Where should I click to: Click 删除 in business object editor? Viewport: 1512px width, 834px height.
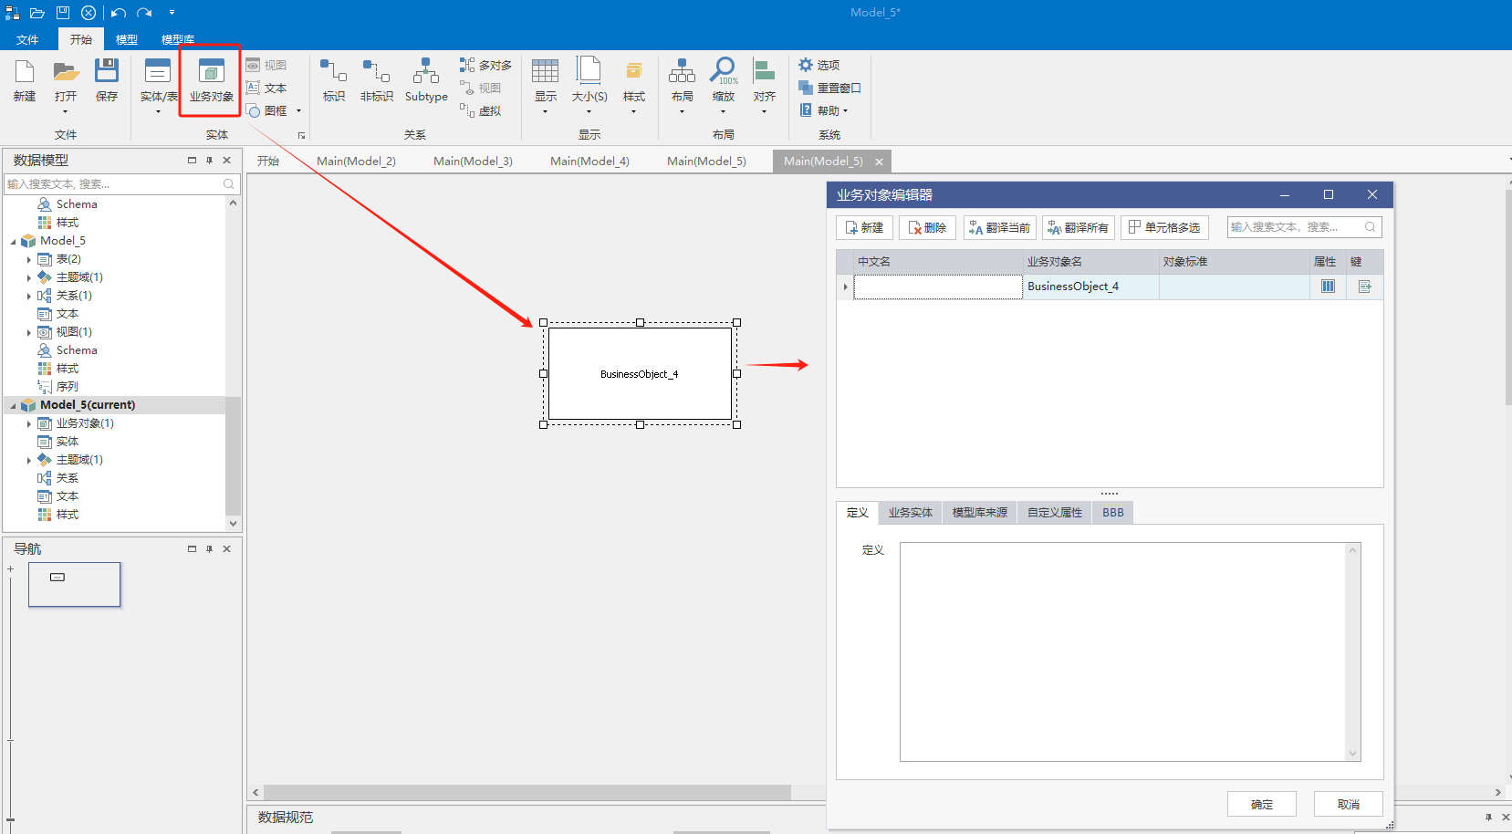point(927,227)
